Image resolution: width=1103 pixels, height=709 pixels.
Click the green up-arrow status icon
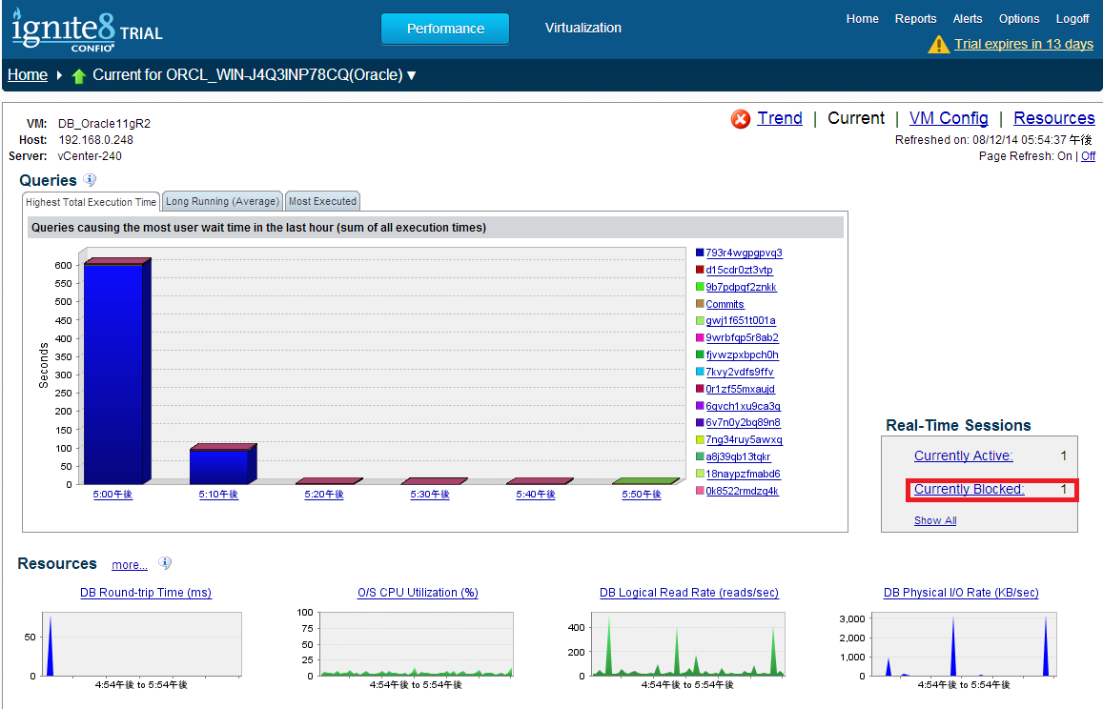79,75
